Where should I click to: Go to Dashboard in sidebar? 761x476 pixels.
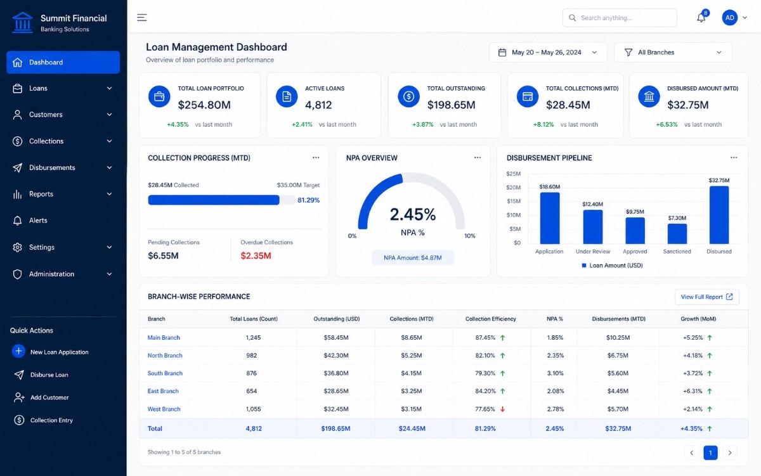pos(63,62)
